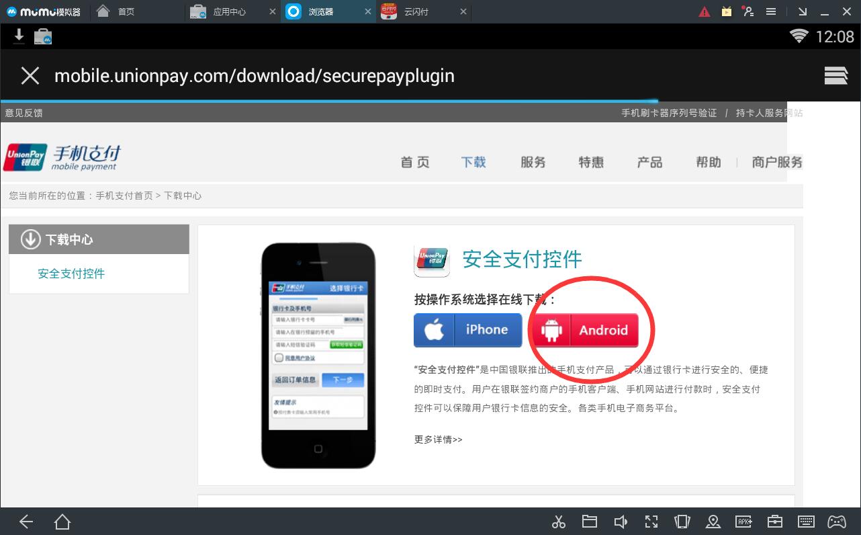861x535 pixels.
Task: Click the phone preview image
Action: click(x=318, y=356)
